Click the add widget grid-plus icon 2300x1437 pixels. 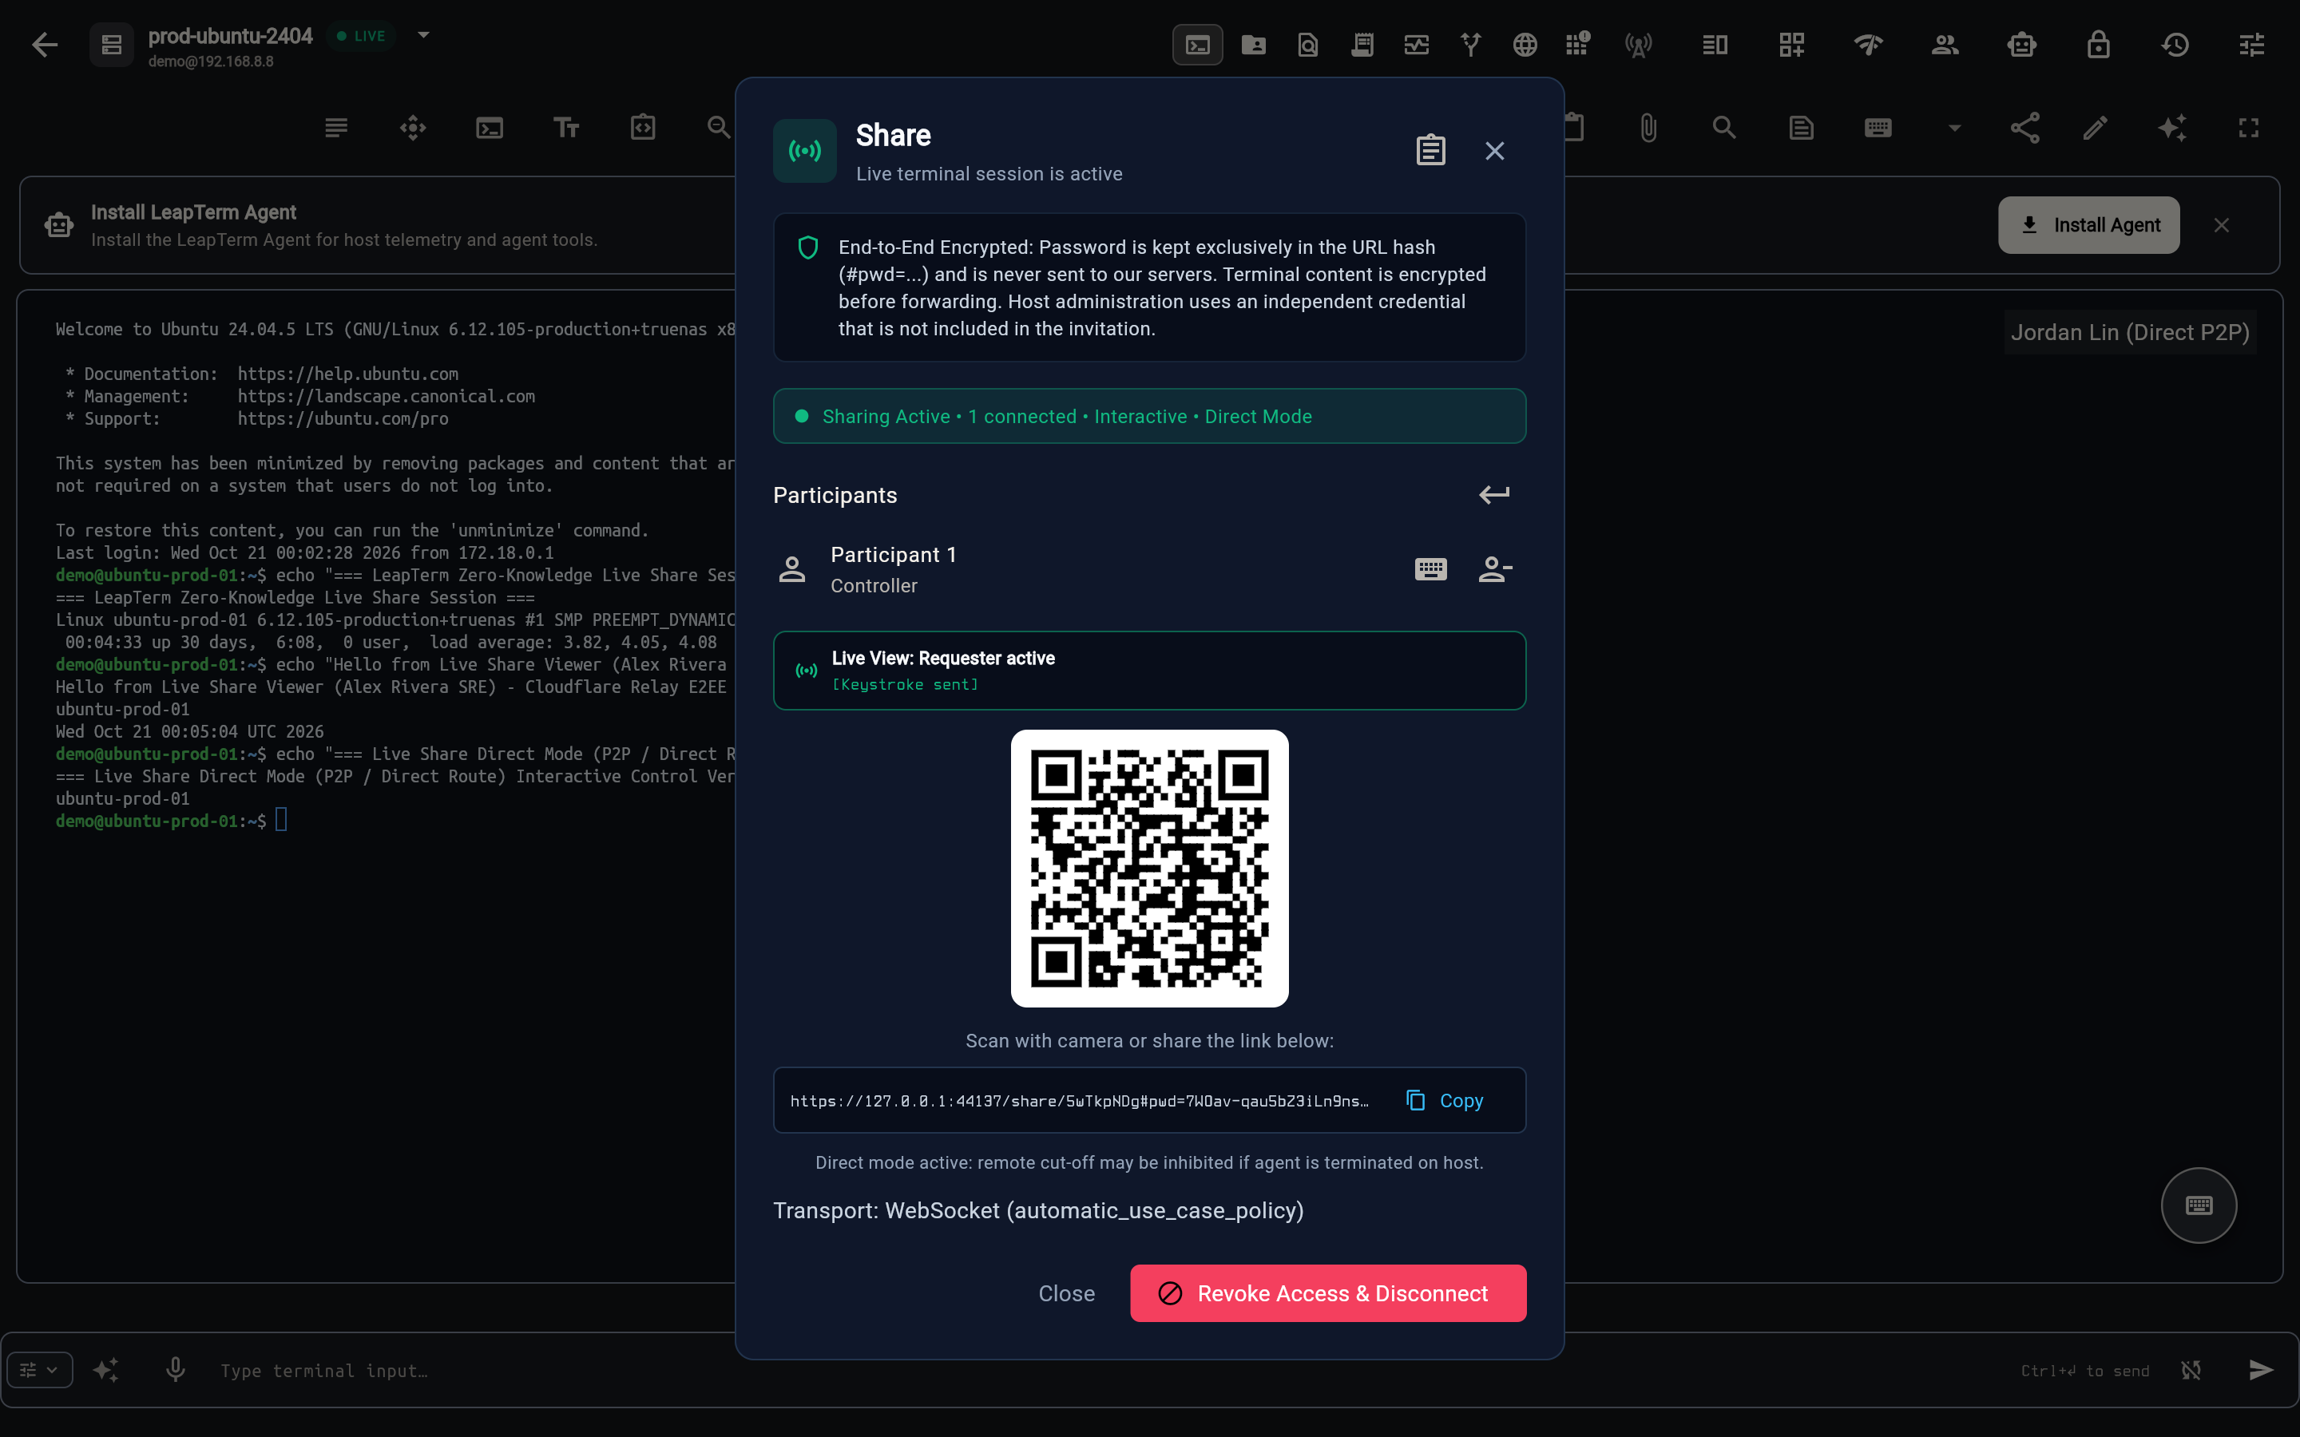point(1791,45)
